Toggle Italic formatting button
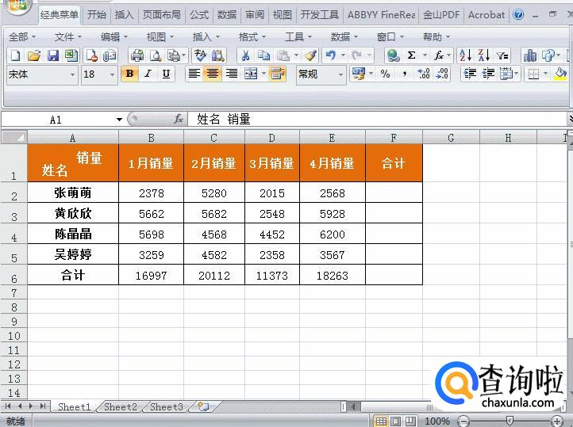Screen dimensions: 573x427 coord(148,74)
